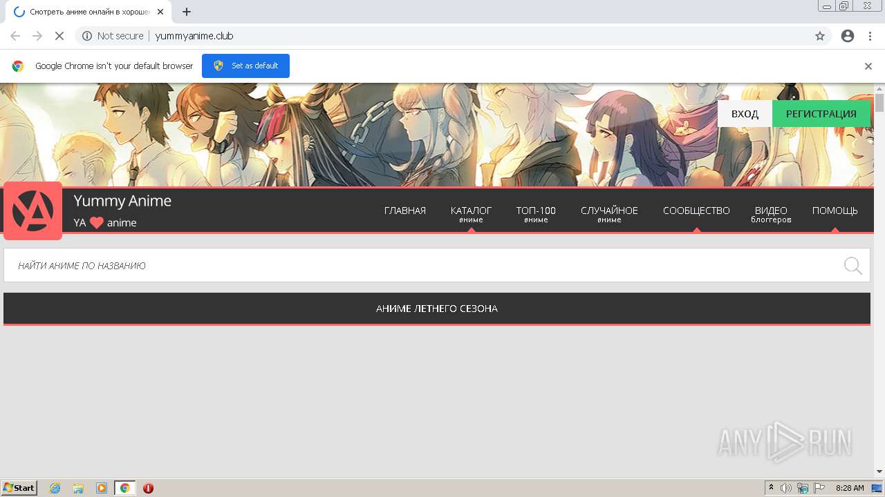
Task: Open ВИДЕО блоггеров
Action: click(771, 214)
